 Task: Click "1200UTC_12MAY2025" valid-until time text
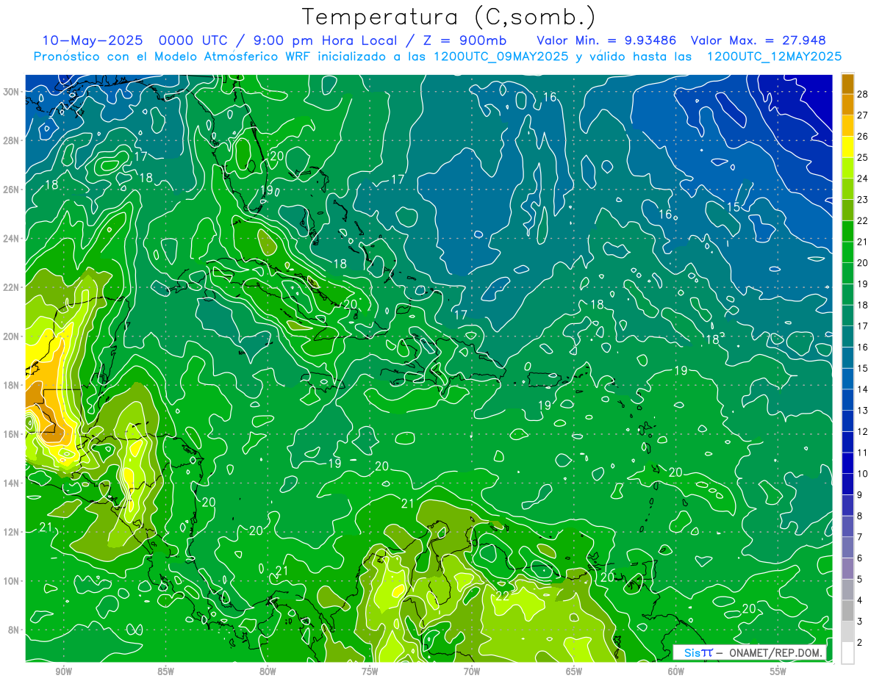coord(774,57)
